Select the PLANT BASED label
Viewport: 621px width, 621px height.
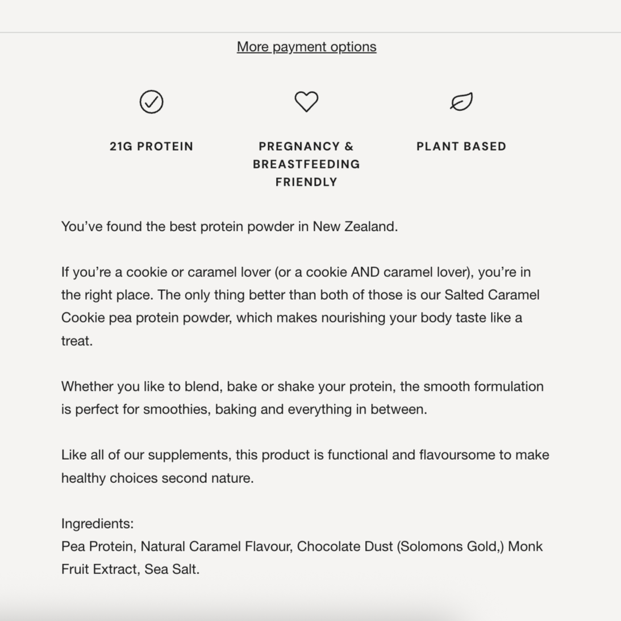(x=461, y=147)
